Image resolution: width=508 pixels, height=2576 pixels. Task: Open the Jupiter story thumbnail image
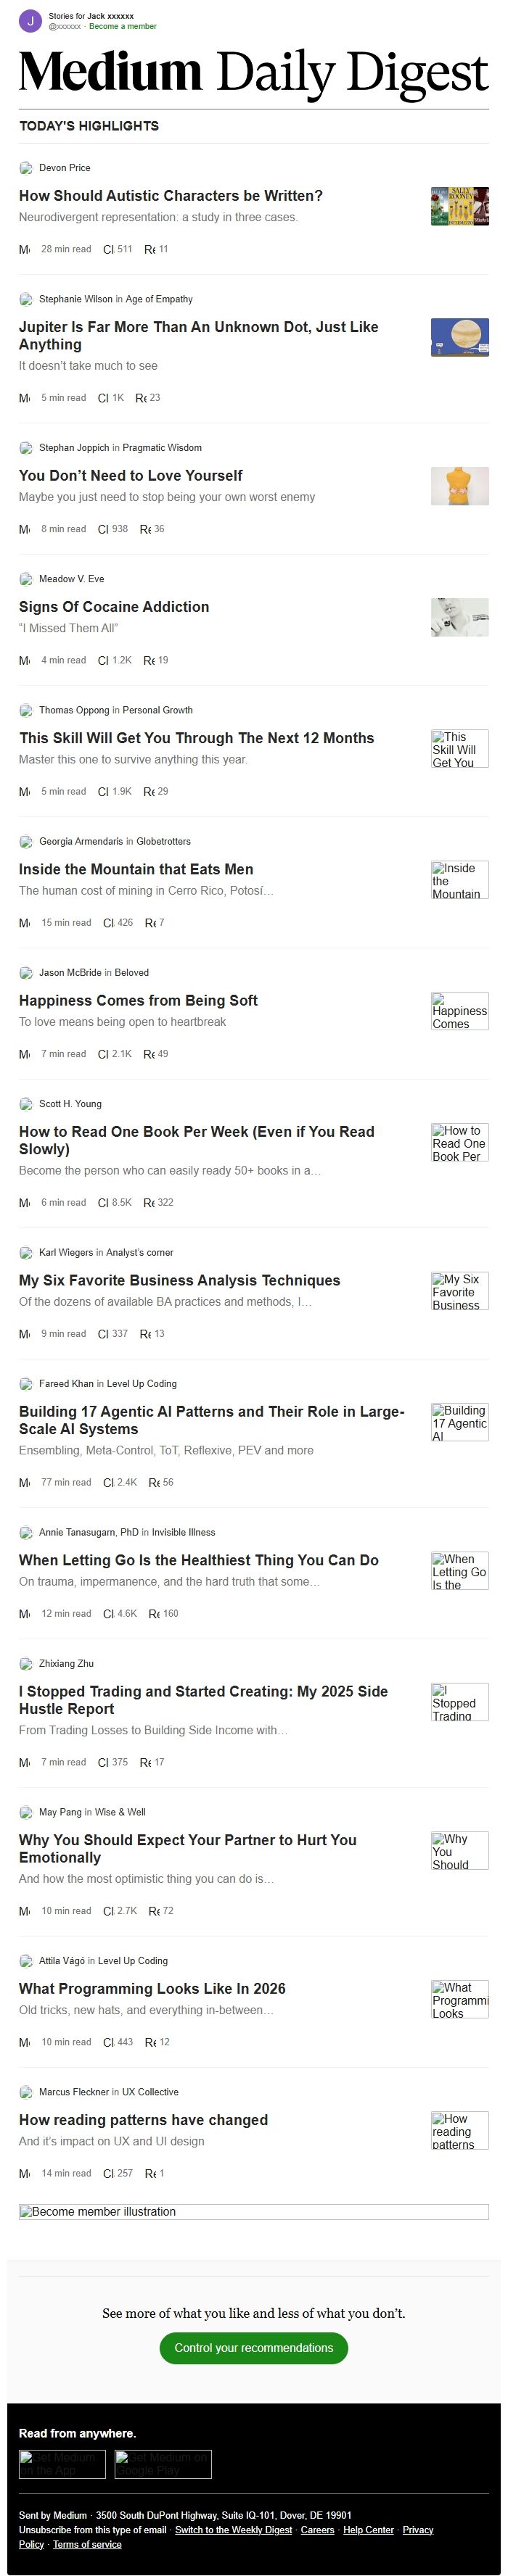[460, 337]
